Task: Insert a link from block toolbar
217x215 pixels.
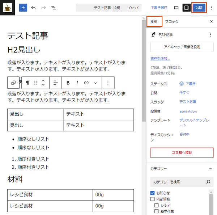Action: (86, 83)
